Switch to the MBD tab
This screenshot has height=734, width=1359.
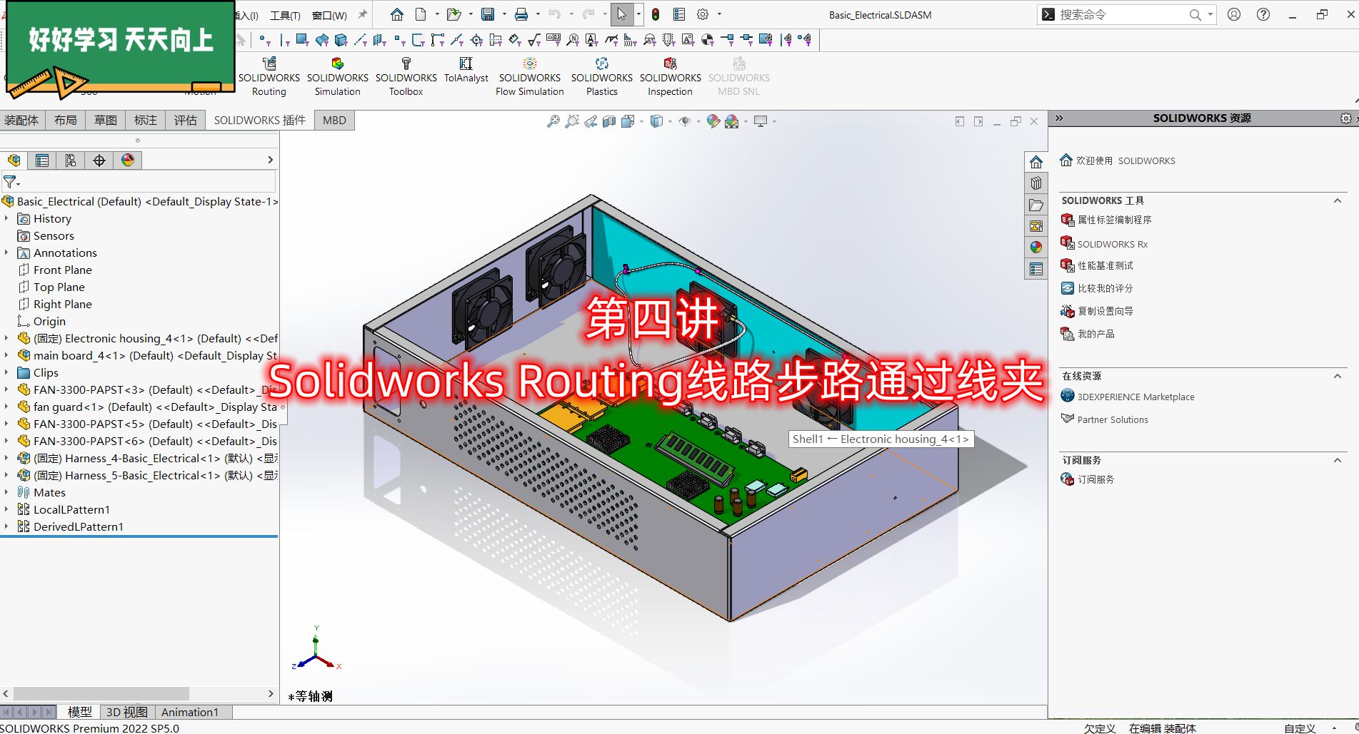pyautogui.click(x=334, y=120)
